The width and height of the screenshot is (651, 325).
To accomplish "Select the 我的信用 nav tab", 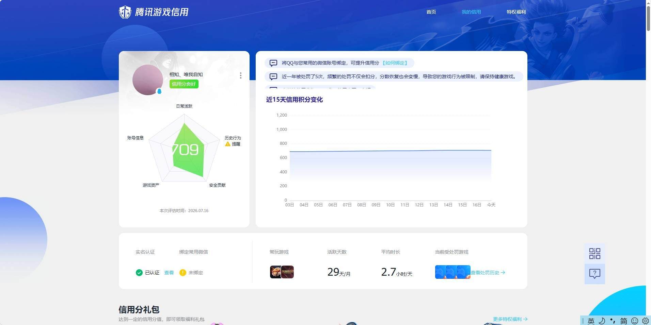I will 471,12.
